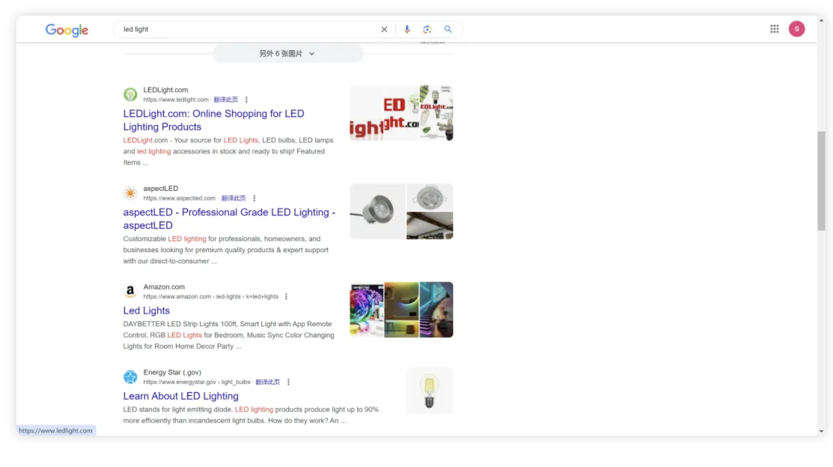Open Amazon LED strip package thumbnail
This screenshot has height=467, width=833.
coord(367,309)
